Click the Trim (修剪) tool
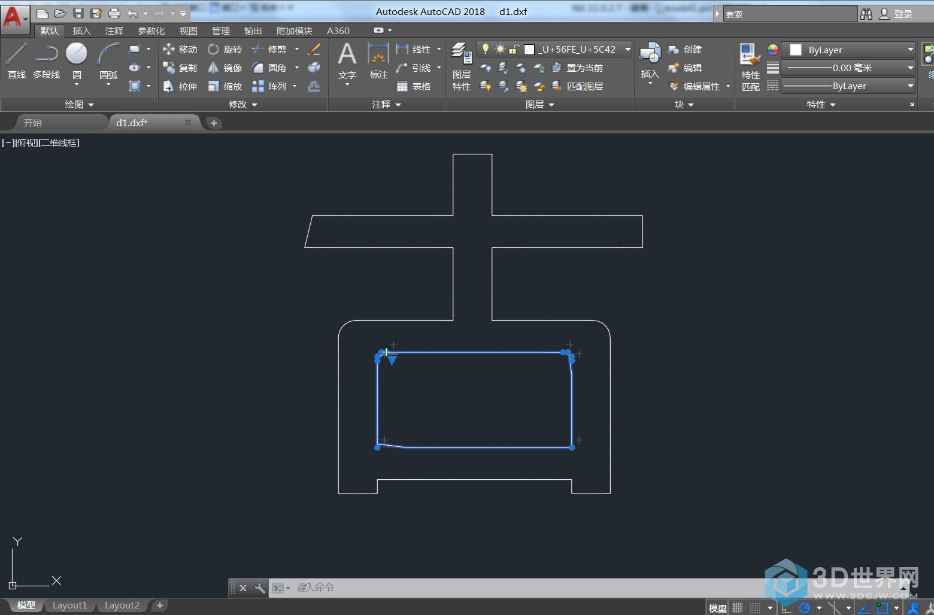This screenshot has height=615, width=934. [269, 49]
